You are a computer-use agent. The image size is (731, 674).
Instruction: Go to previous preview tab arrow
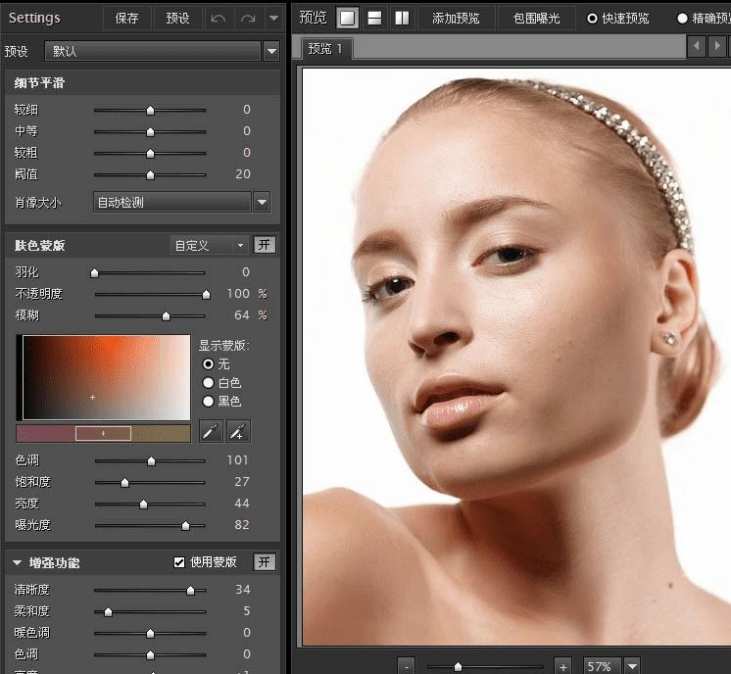coord(697,46)
